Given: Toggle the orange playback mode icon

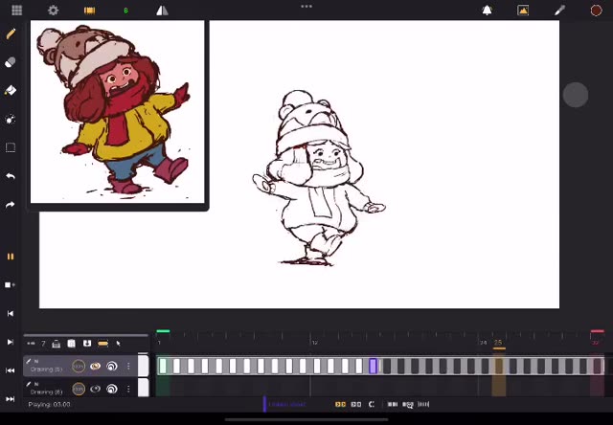Looking at the screenshot, I should tap(340, 404).
